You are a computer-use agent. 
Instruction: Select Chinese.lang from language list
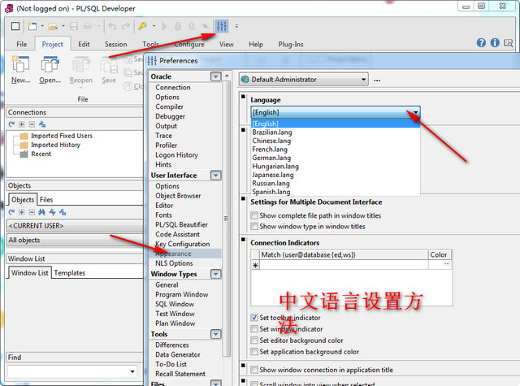[271, 141]
